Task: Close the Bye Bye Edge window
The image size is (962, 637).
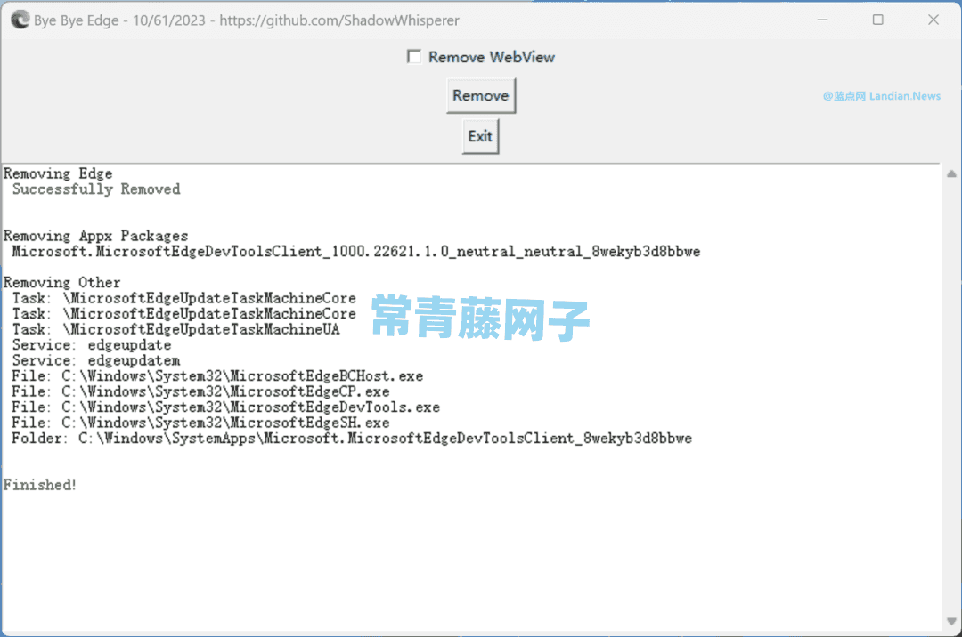Action: (933, 20)
